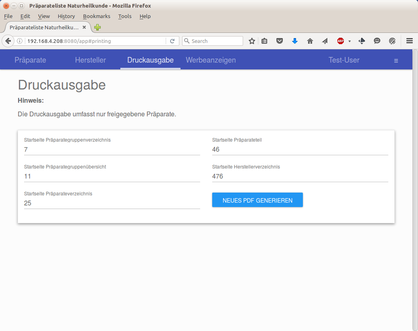Focus the Startseite Präparateteil field

300,149
